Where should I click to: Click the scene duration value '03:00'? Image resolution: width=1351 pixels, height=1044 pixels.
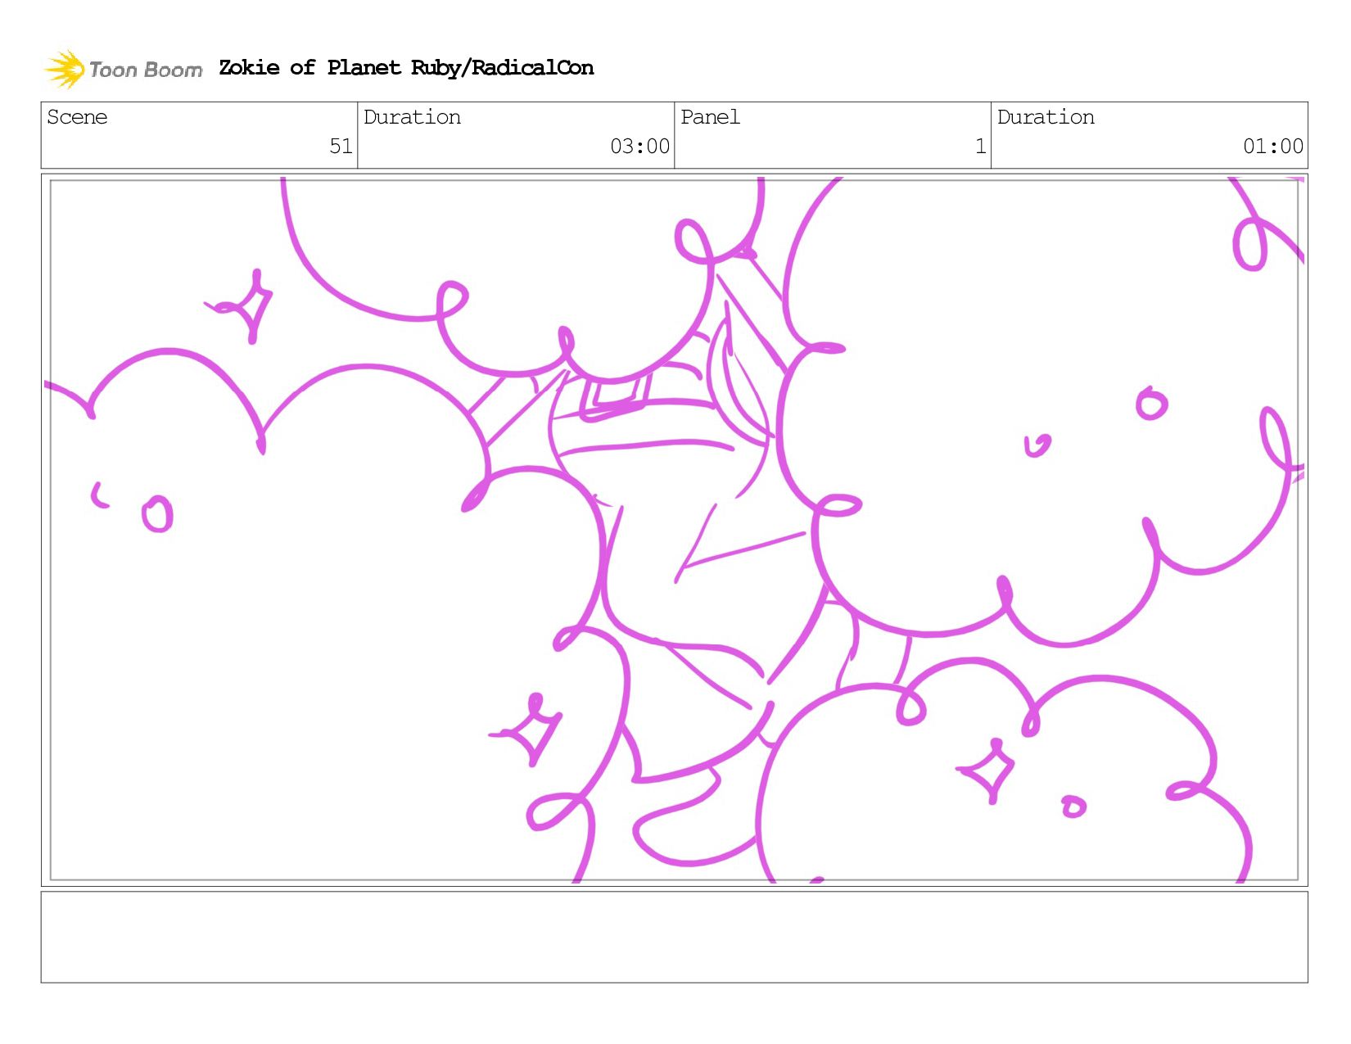click(639, 146)
